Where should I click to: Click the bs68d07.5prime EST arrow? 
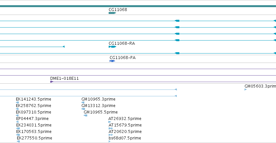click(110, 141)
